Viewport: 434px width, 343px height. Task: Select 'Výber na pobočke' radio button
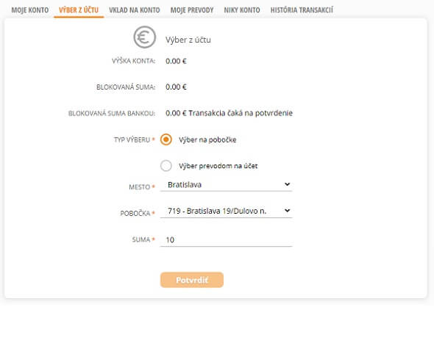point(166,140)
